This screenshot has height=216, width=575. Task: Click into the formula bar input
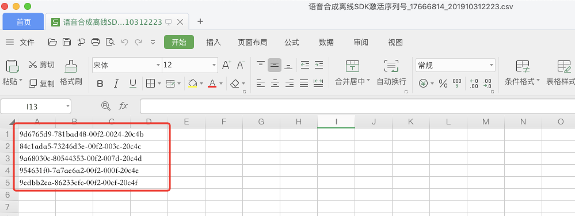click(x=357, y=107)
